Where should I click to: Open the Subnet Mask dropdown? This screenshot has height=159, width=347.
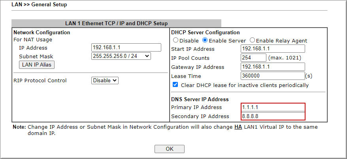coord(121,56)
